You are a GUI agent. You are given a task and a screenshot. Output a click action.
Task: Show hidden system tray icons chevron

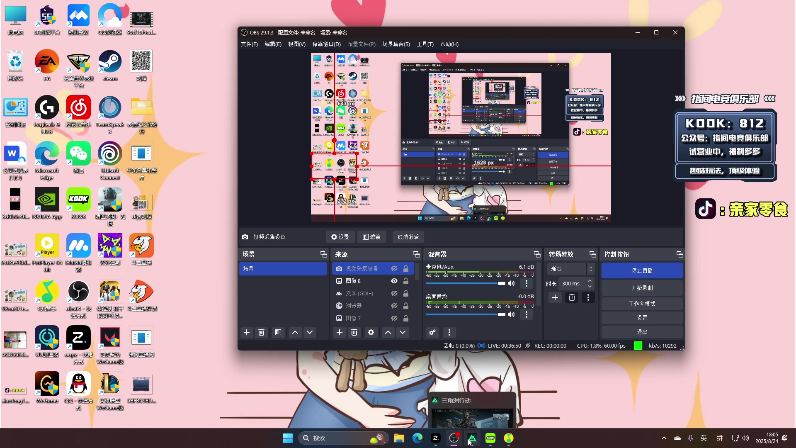(664, 438)
